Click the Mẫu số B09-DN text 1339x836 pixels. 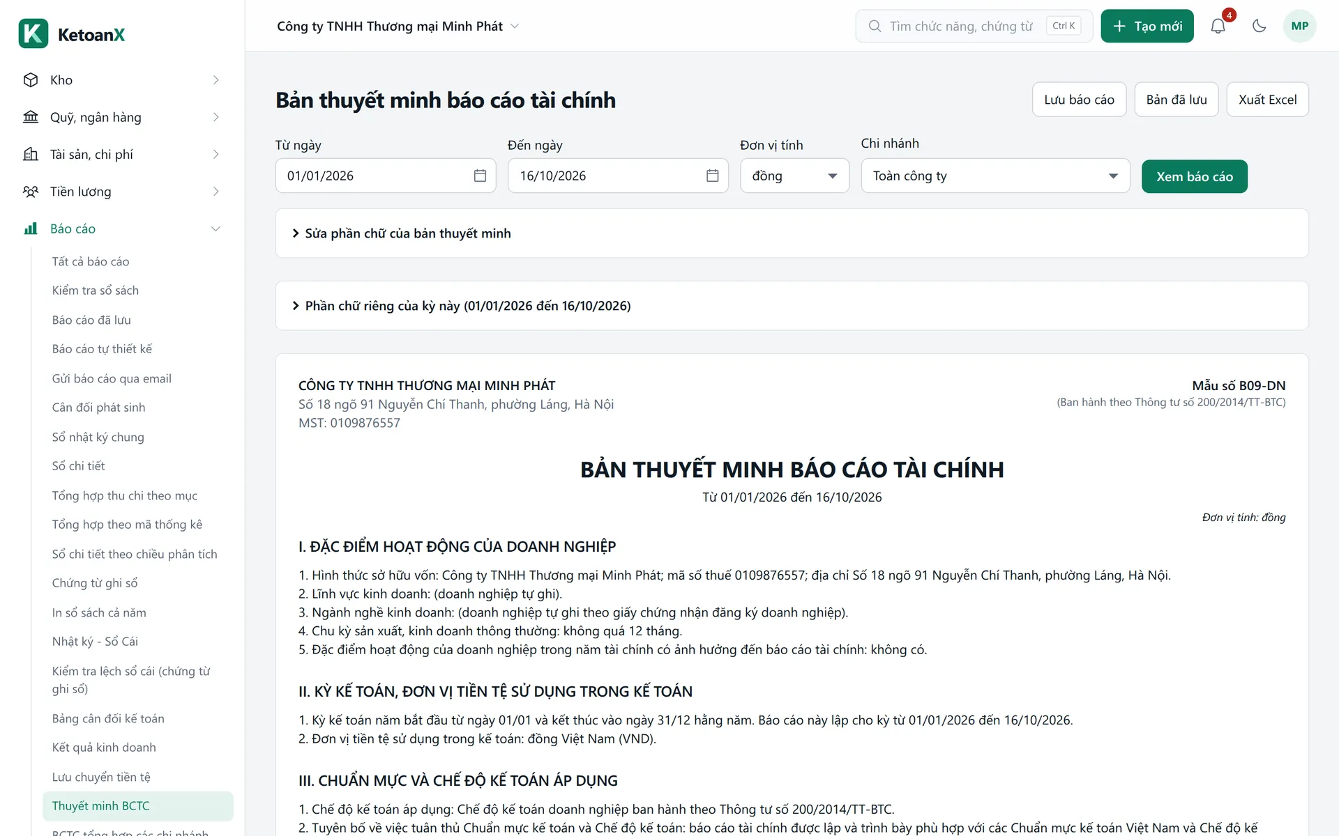tap(1239, 385)
